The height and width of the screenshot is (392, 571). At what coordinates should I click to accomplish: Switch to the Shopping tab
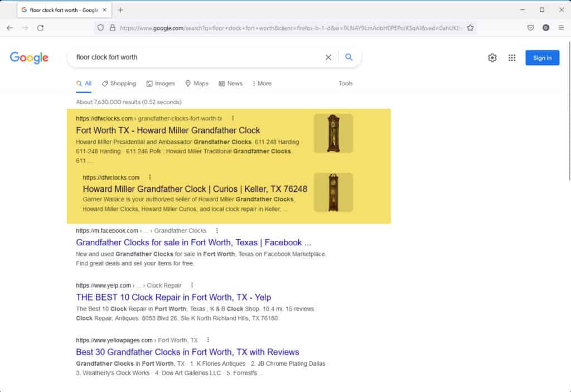(x=119, y=84)
